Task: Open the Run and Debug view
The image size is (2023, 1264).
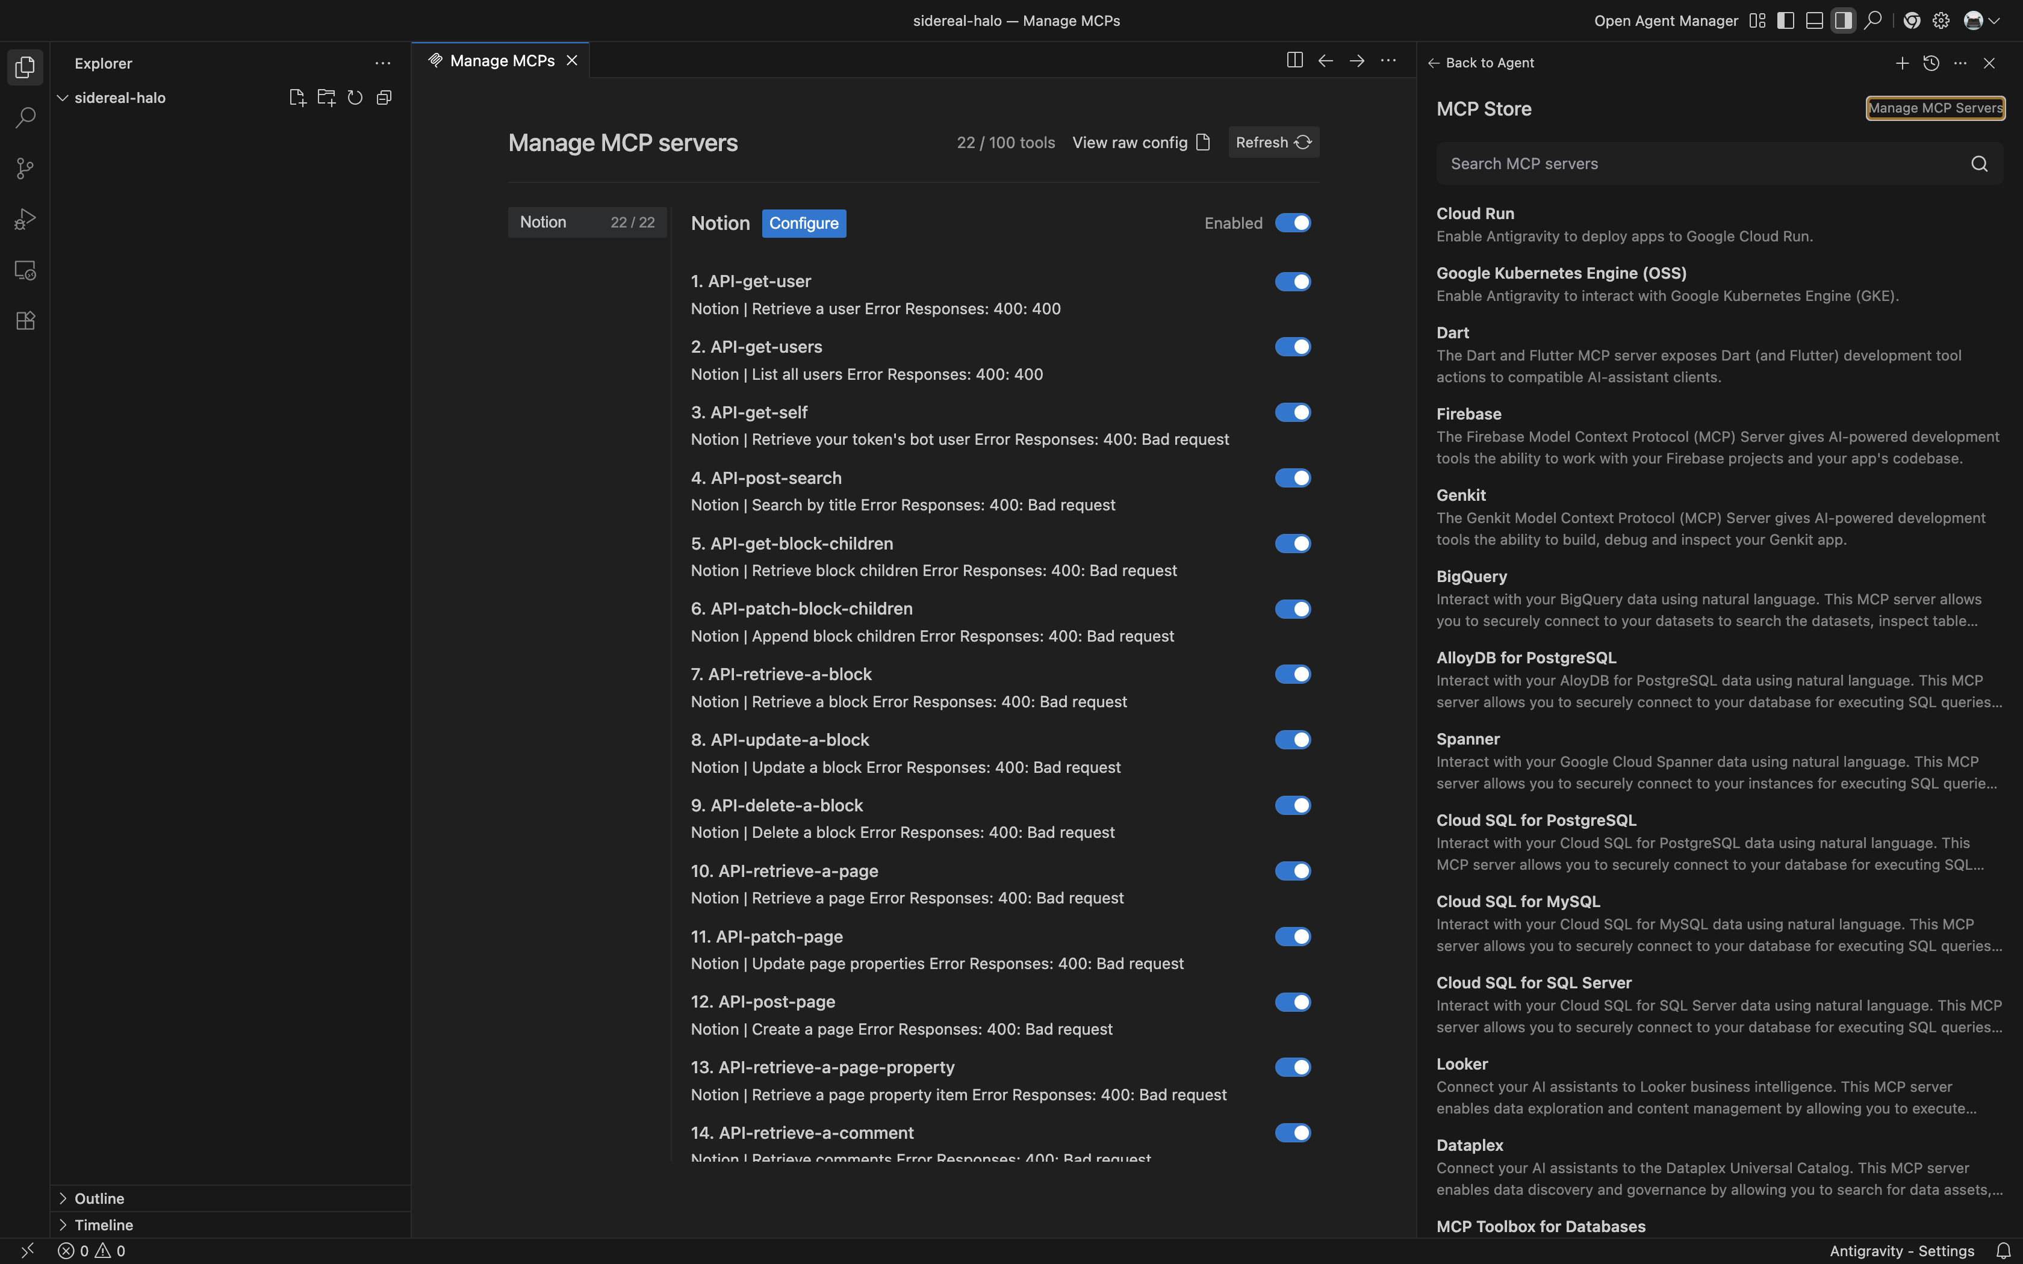Action: (25, 219)
